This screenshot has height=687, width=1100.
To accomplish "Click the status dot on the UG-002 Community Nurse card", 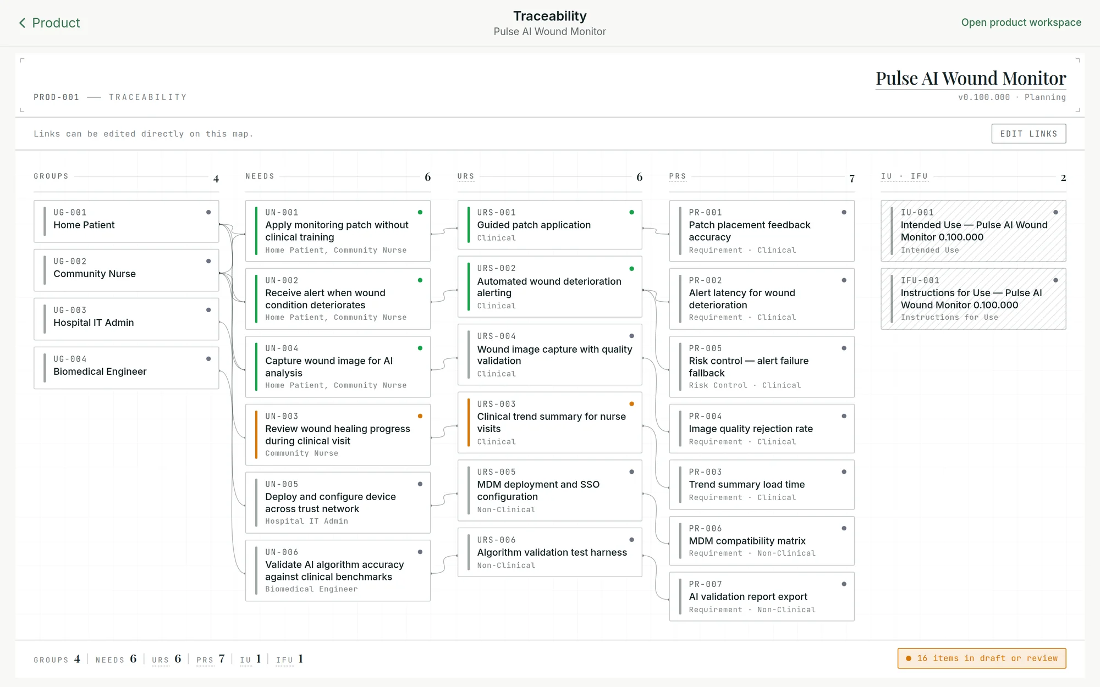I will coord(208,261).
